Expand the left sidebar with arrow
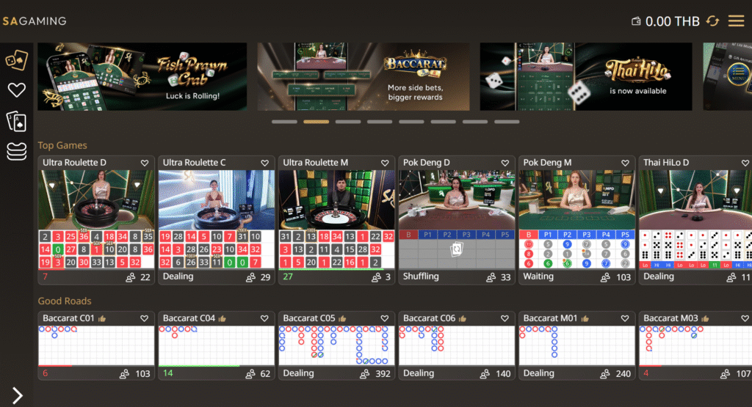The width and height of the screenshot is (752, 407). point(17,395)
